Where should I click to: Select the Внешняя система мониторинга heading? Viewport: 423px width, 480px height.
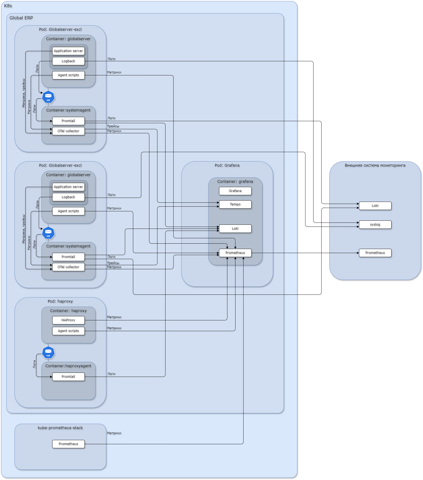point(375,165)
